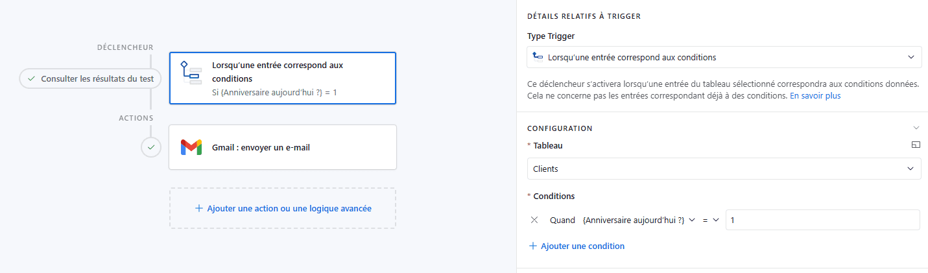
Task: Collapse the Configuration section
Action: 916,128
